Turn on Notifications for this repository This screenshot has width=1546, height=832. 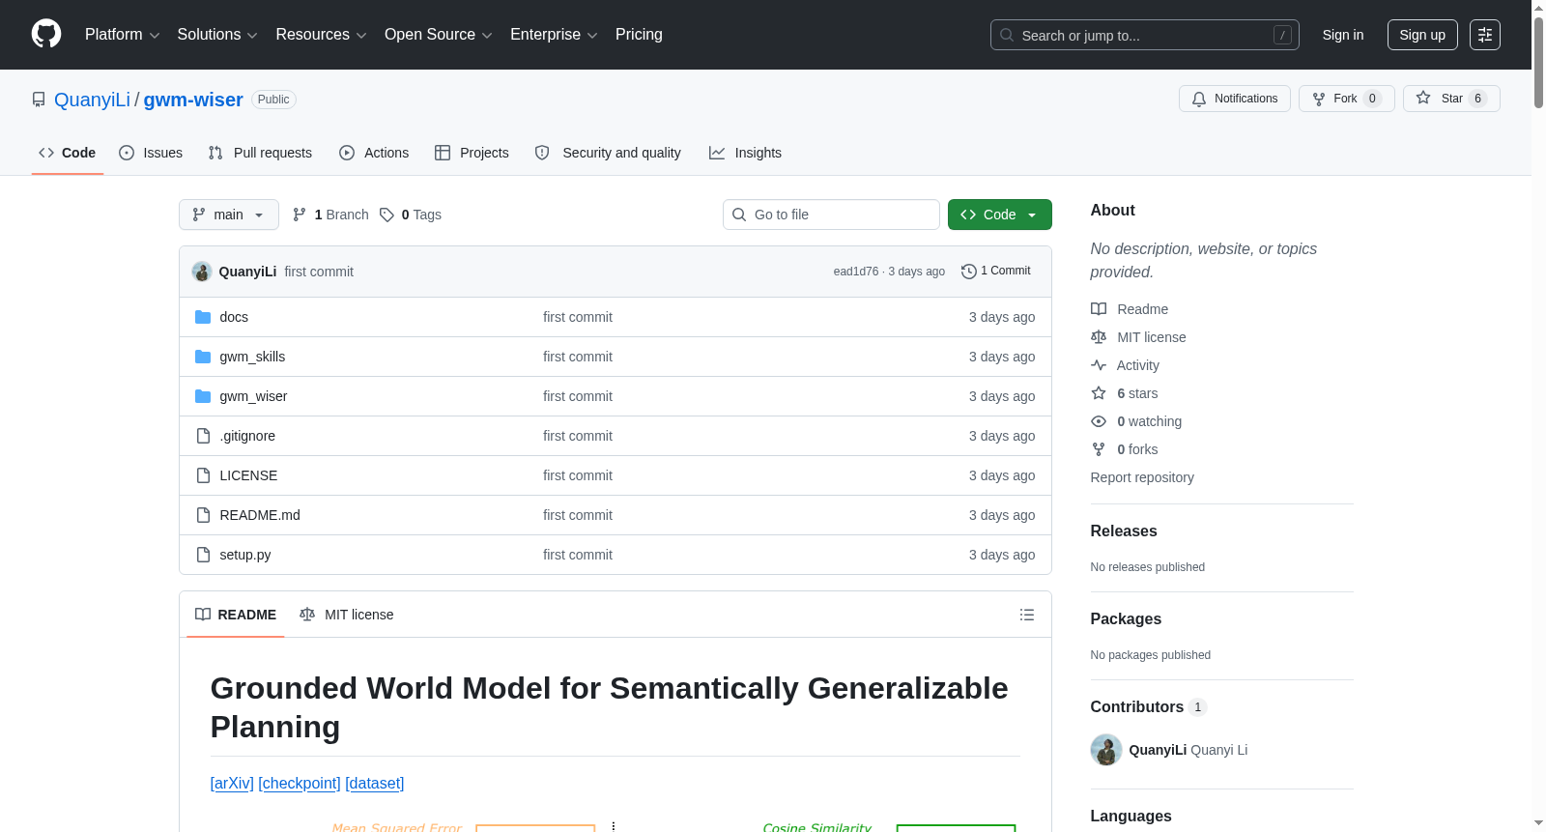click(1235, 99)
